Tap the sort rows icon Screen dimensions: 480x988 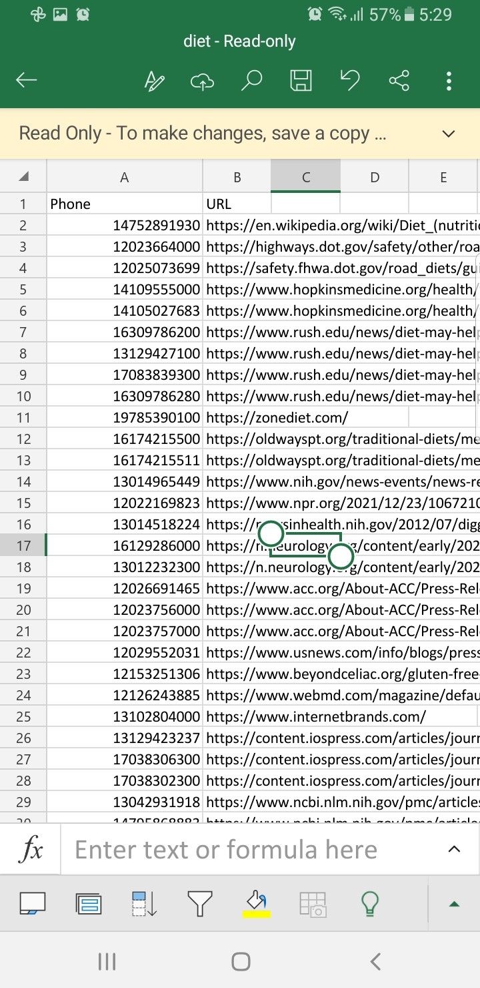[x=144, y=904]
